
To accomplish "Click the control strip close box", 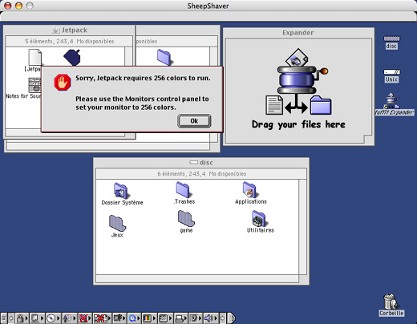I will click(x=4, y=318).
